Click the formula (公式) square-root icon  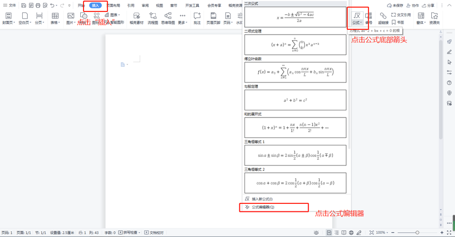tap(357, 16)
